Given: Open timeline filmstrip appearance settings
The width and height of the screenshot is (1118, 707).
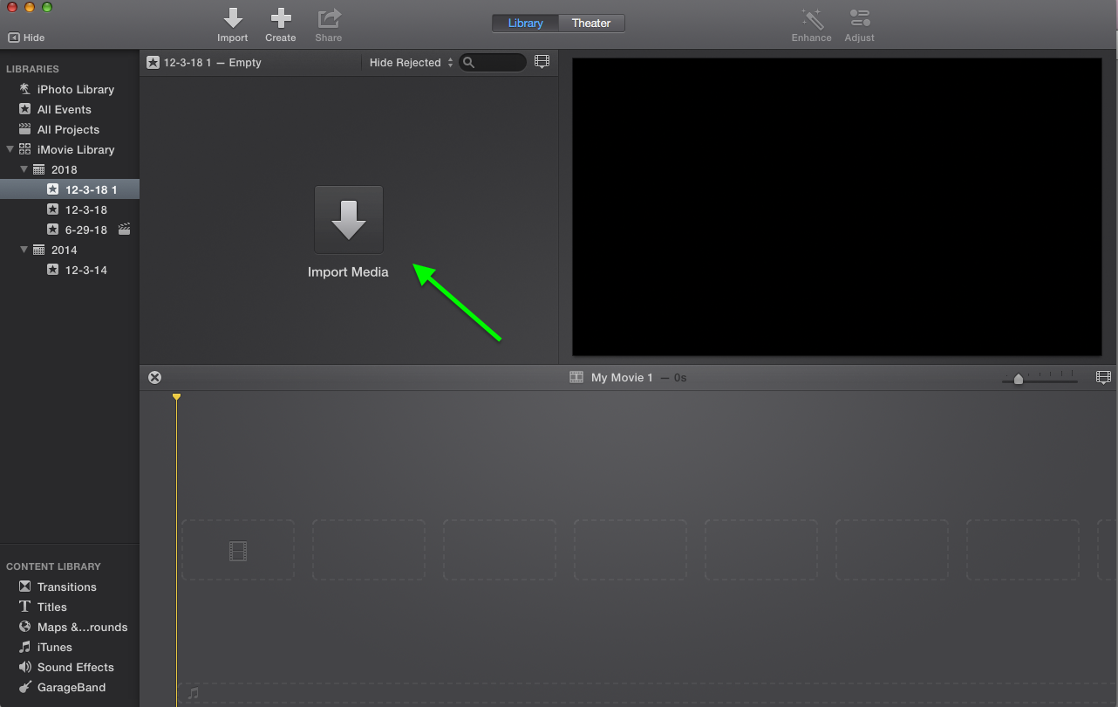Looking at the screenshot, I should click(1103, 377).
